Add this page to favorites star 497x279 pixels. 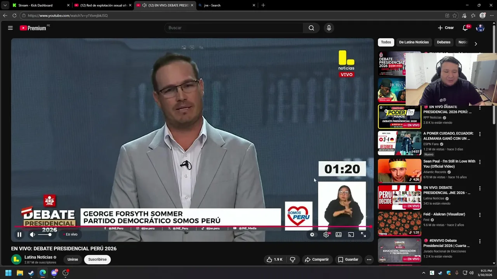(x=455, y=15)
